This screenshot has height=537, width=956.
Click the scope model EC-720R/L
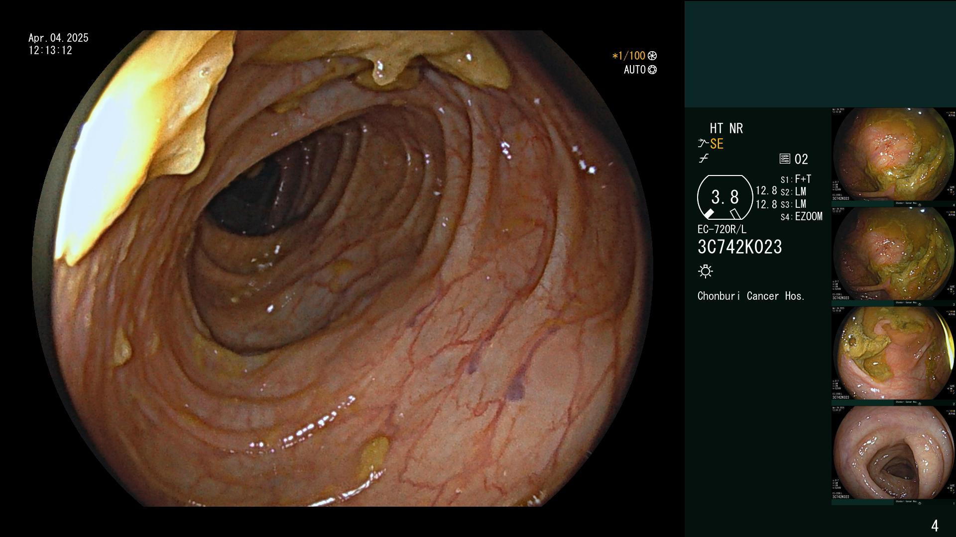[722, 230]
